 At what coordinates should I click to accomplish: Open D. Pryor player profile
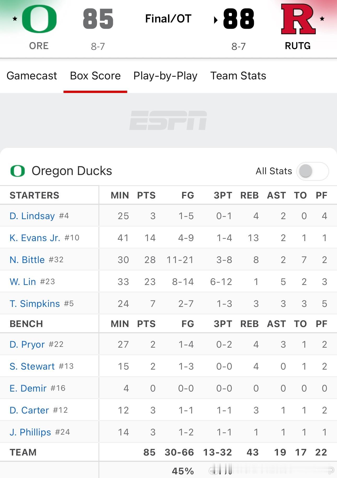click(27, 344)
